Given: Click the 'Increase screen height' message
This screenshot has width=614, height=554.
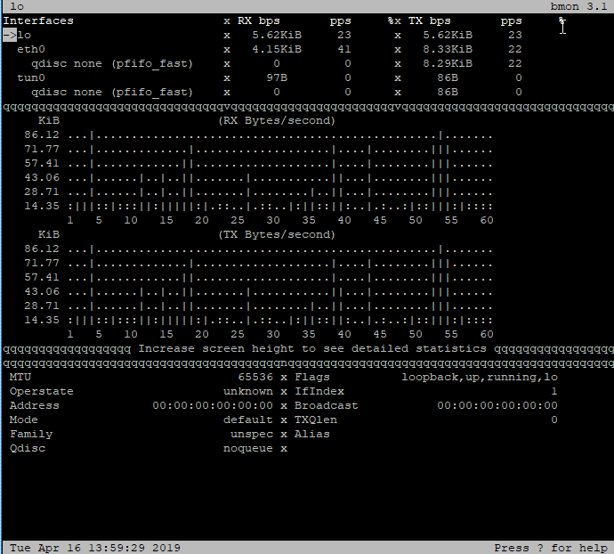Looking at the screenshot, I should [311, 348].
